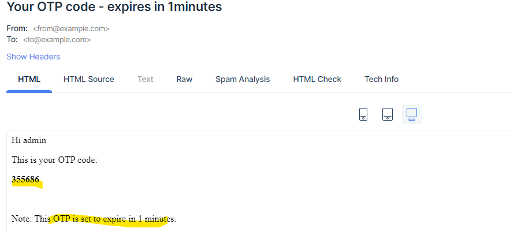Expand Show Headers link

[x=33, y=57]
